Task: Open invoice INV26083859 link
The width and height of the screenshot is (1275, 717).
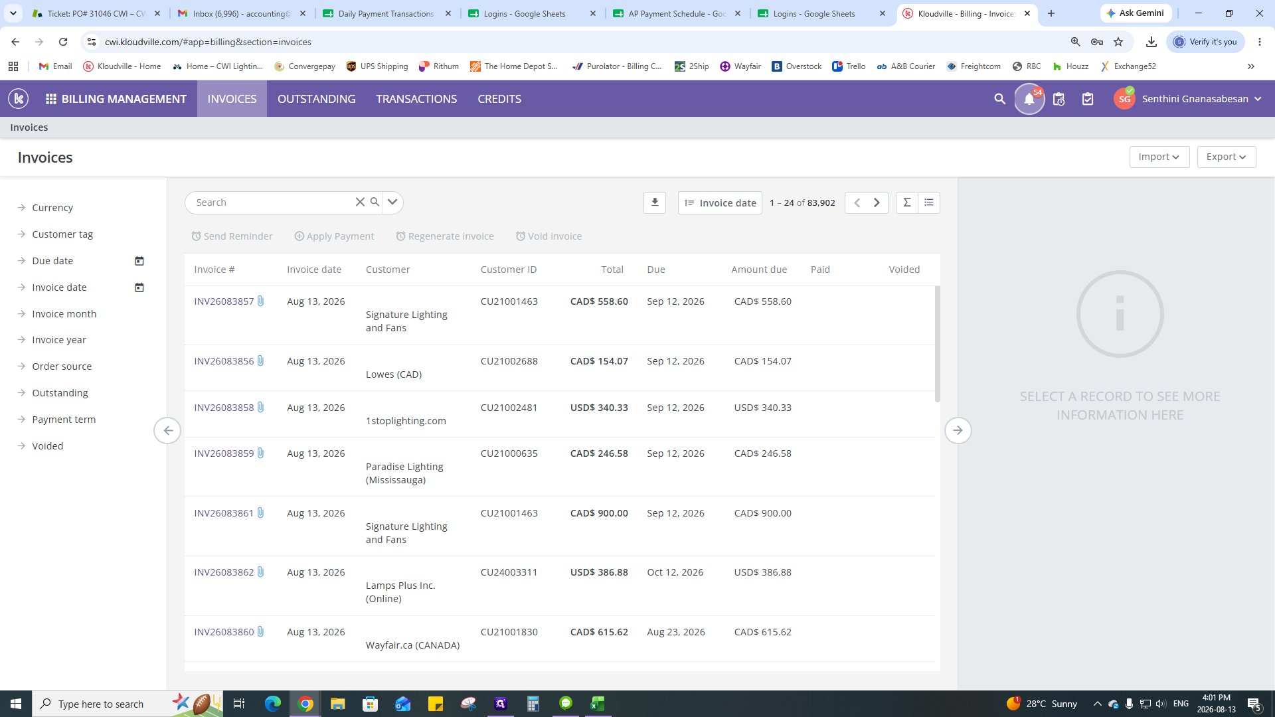Action: point(224,453)
